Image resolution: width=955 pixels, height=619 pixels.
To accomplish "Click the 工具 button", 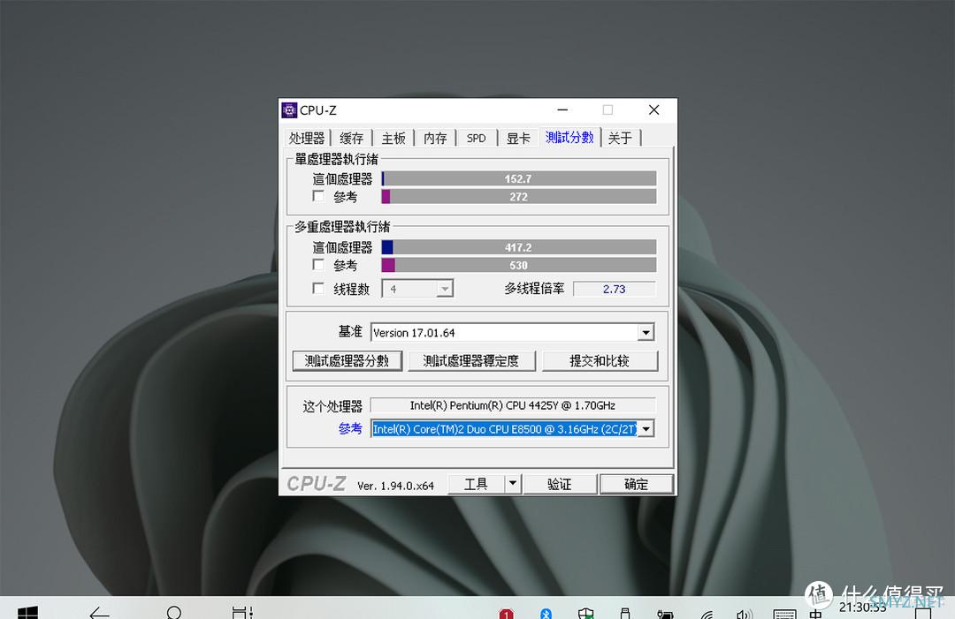I will point(477,483).
